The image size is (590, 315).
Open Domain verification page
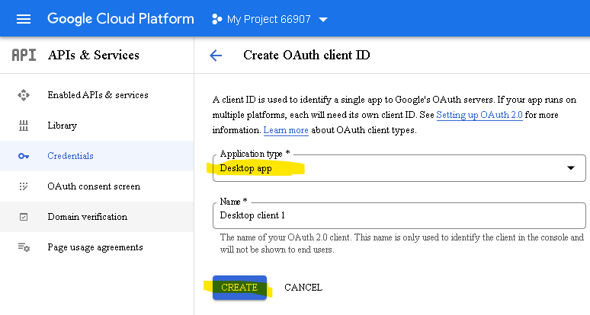coord(88,217)
